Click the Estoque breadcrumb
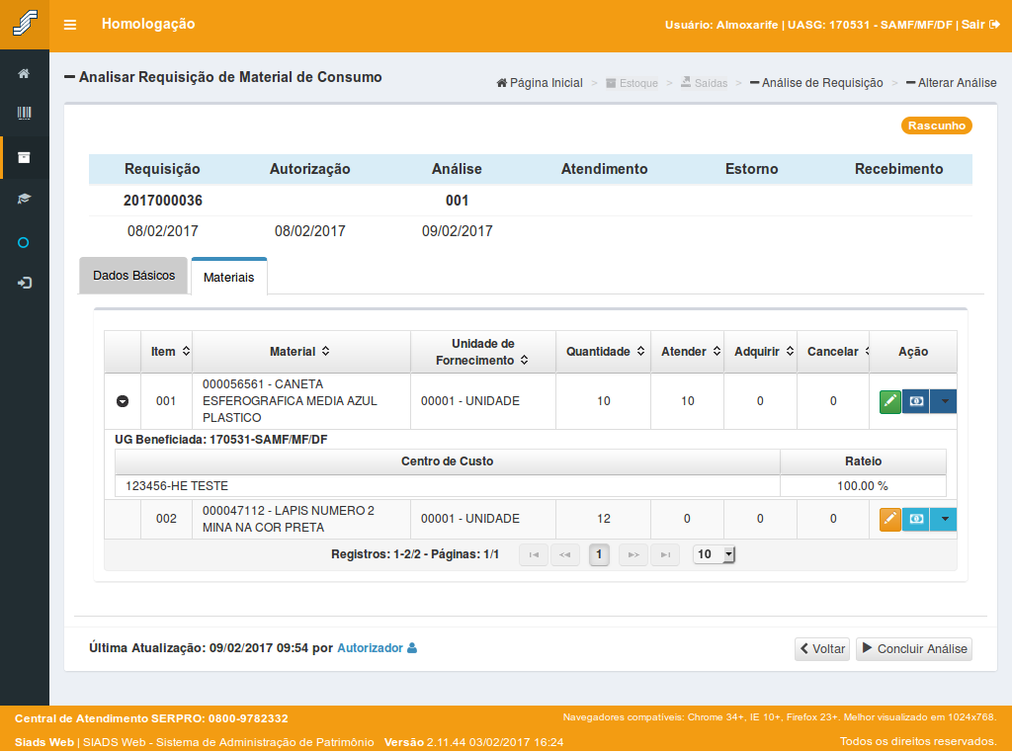Viewport: 1012px width, 753px height. 632,83
